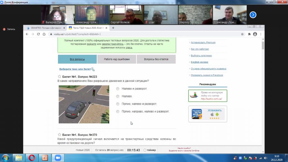288x162 pixels.
Task: Select answer "Прямо, налево и разворот."
Action: point(118,104)
